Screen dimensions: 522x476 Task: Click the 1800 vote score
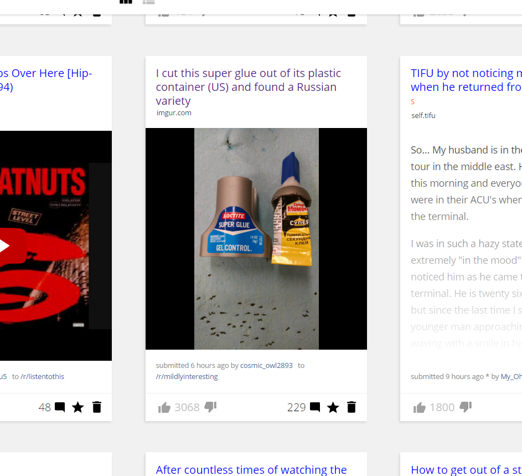point(442,407)
